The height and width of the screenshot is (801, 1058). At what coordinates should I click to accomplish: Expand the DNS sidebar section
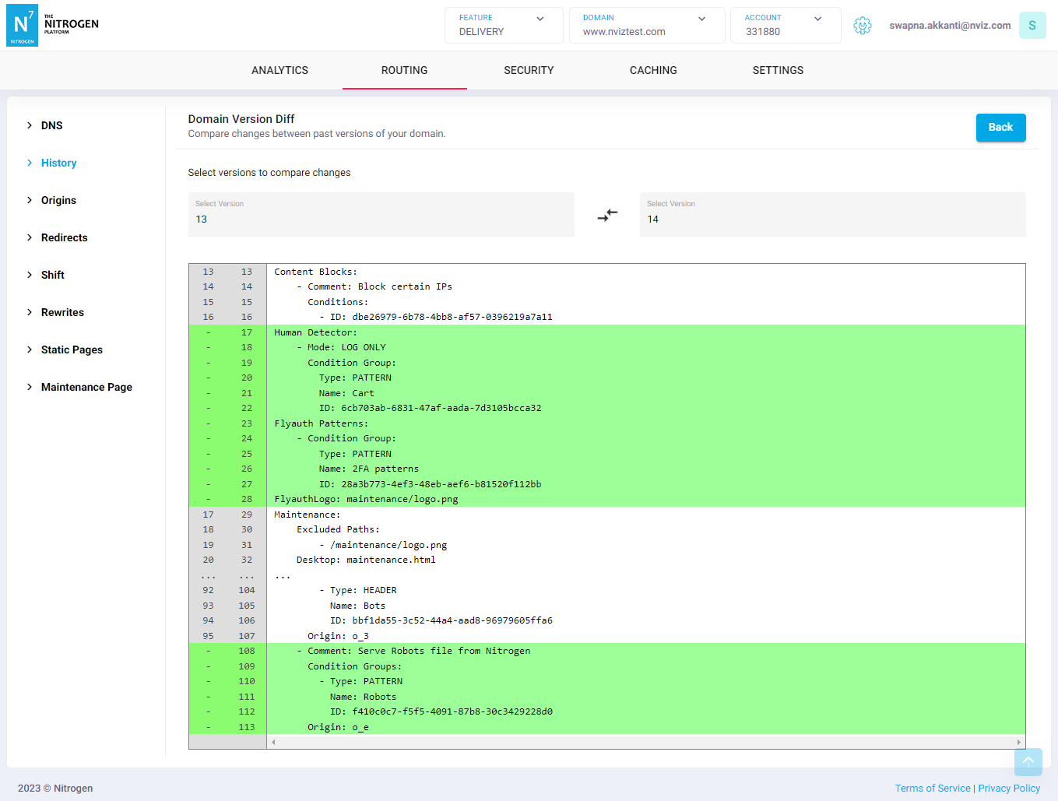click(51, 125)
